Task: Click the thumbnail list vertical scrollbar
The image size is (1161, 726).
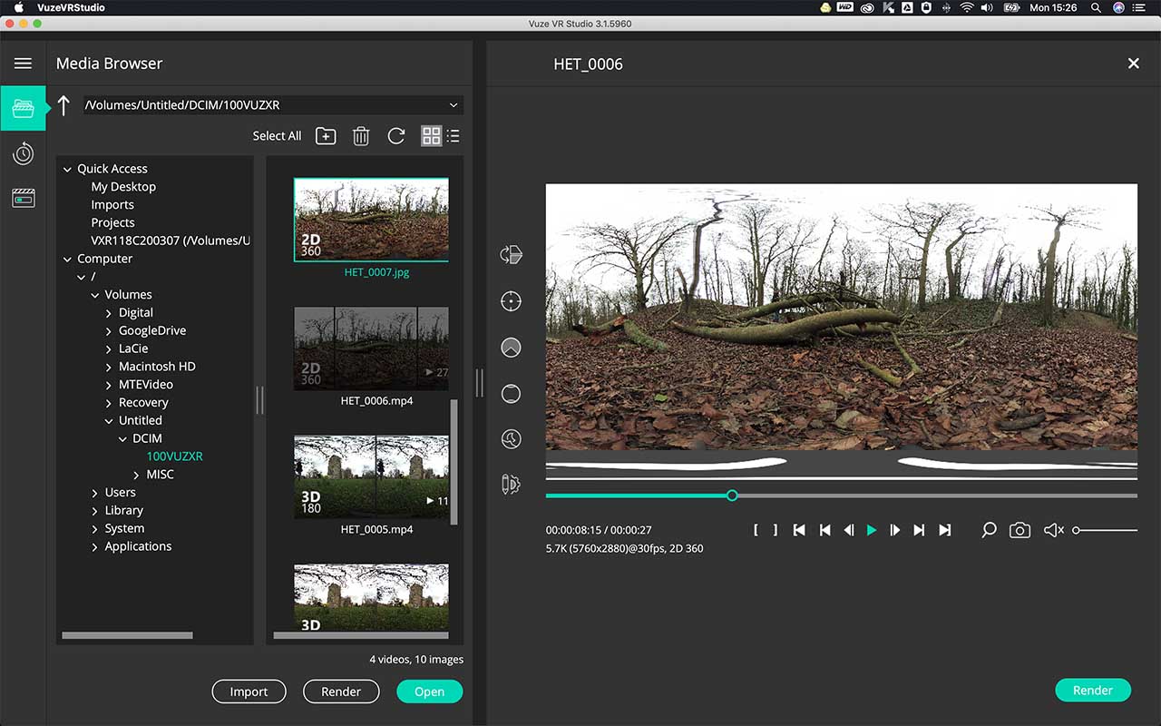Action: (x=454, y=462)
